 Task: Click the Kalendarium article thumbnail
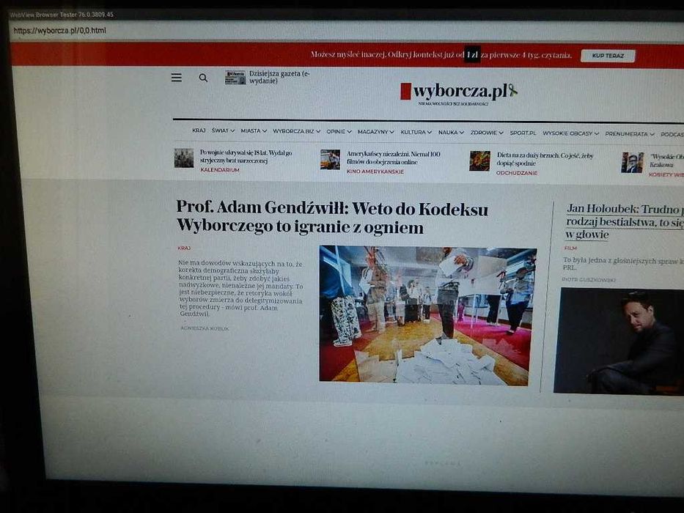coord(184,158)
